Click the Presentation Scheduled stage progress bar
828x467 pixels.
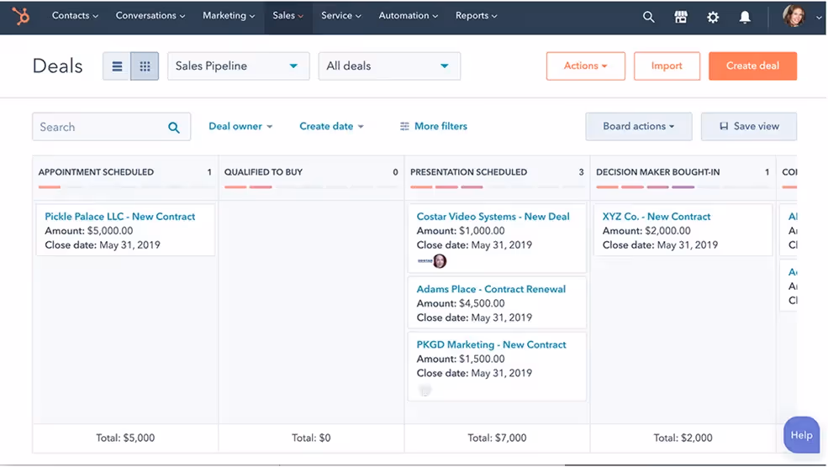point(498,186)
